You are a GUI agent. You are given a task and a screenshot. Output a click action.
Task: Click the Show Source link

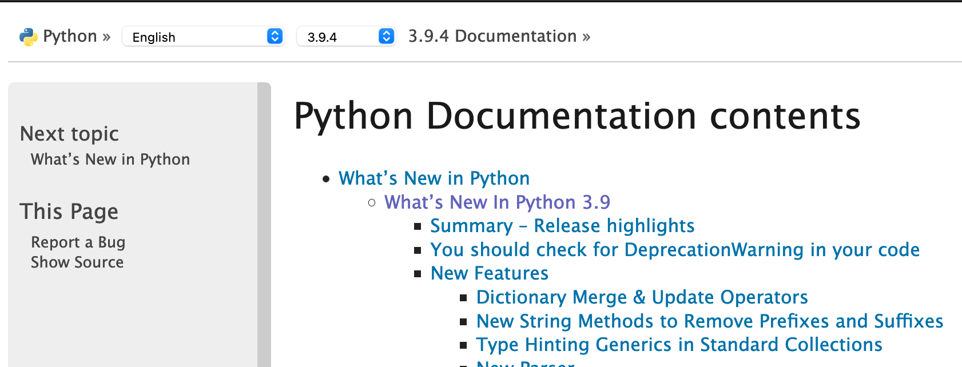pos(77,262)
